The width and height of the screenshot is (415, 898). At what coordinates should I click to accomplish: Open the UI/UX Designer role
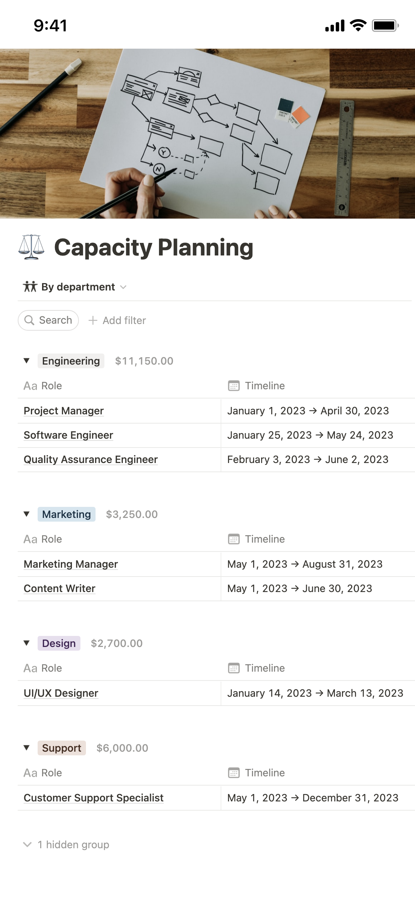pyautogui.click(x=61, y=693)
